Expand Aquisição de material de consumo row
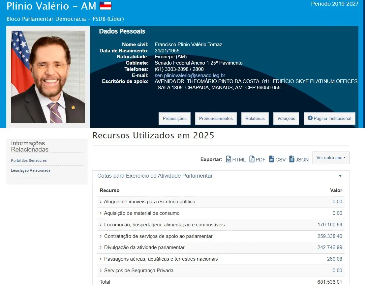The width and height of the screenshot is (365, 285). 101,213
